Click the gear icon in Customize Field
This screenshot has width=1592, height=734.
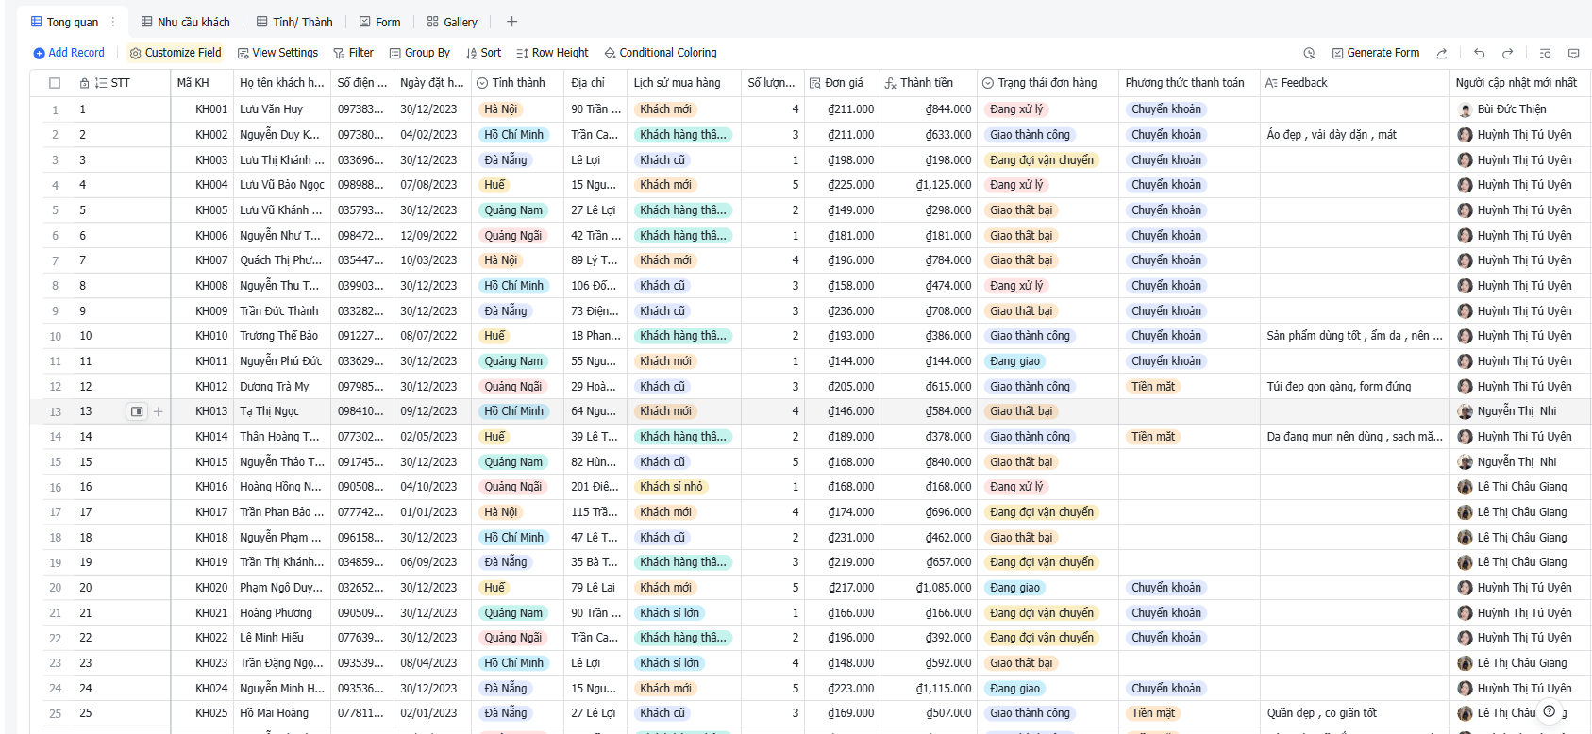135,53
